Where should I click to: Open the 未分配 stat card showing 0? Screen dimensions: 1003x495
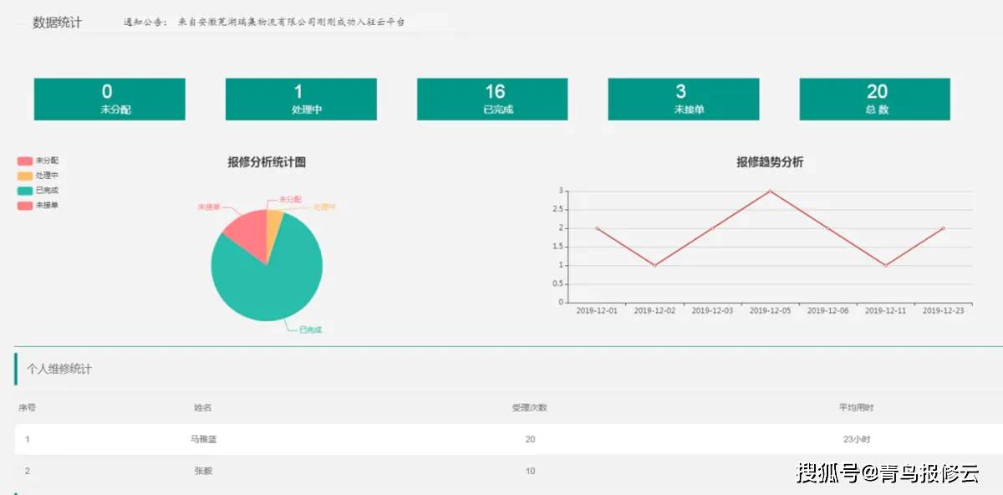click(109, 100)
